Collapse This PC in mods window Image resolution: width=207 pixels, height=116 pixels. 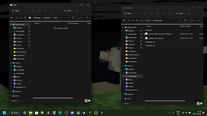(x=11, y=63)
